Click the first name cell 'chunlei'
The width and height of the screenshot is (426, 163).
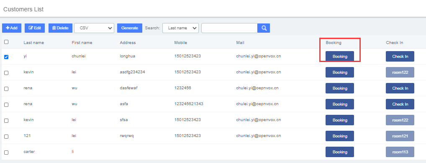tap(79, 56)
